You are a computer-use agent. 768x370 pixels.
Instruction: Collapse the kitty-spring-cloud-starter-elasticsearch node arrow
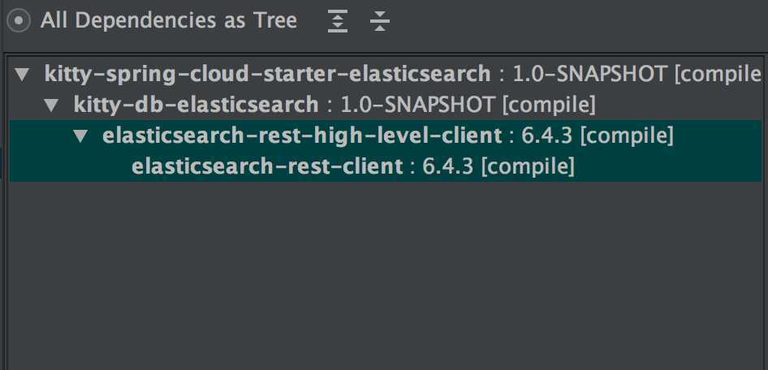coord(22,75)
